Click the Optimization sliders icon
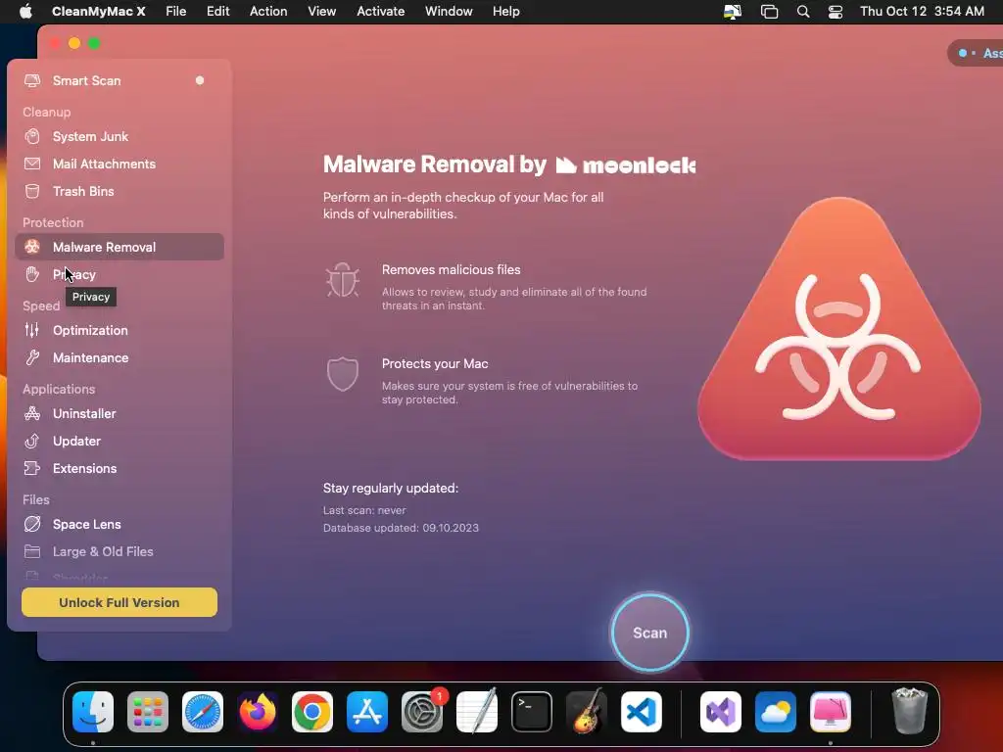This screenshot has width=1003, height=752. click(x=32, y=330)
